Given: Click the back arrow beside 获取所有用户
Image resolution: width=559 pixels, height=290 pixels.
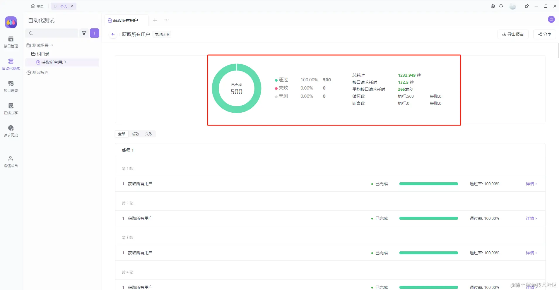Looking at the screenshot, I should [113, 34].
